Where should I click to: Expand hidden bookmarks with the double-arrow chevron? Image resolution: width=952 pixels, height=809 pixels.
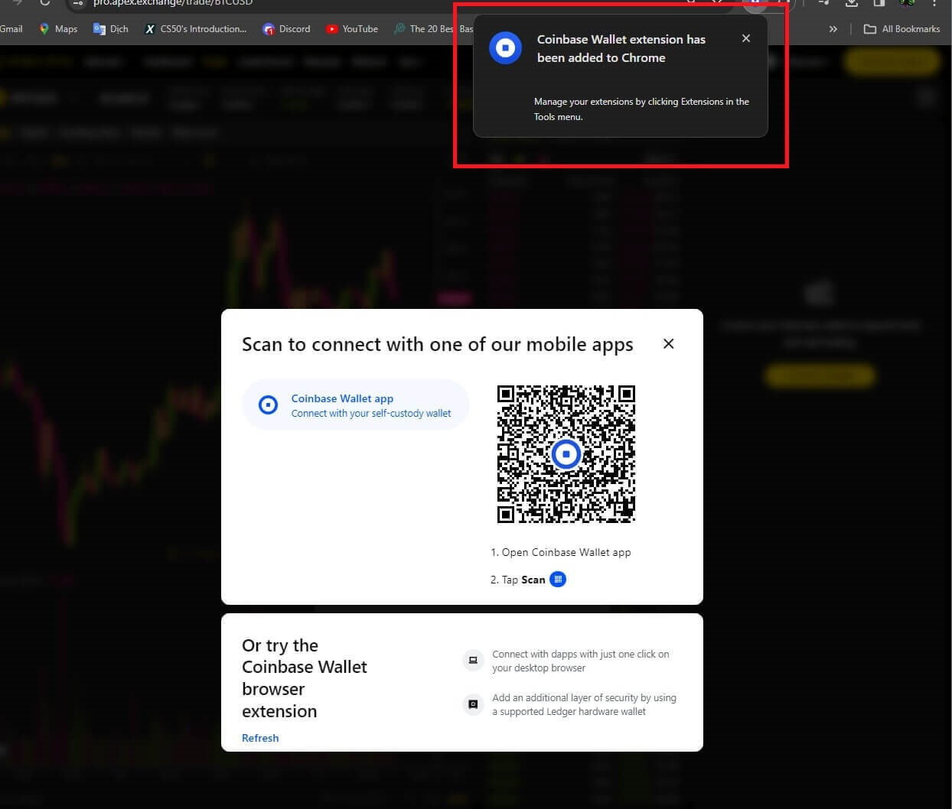click(833, 29)
